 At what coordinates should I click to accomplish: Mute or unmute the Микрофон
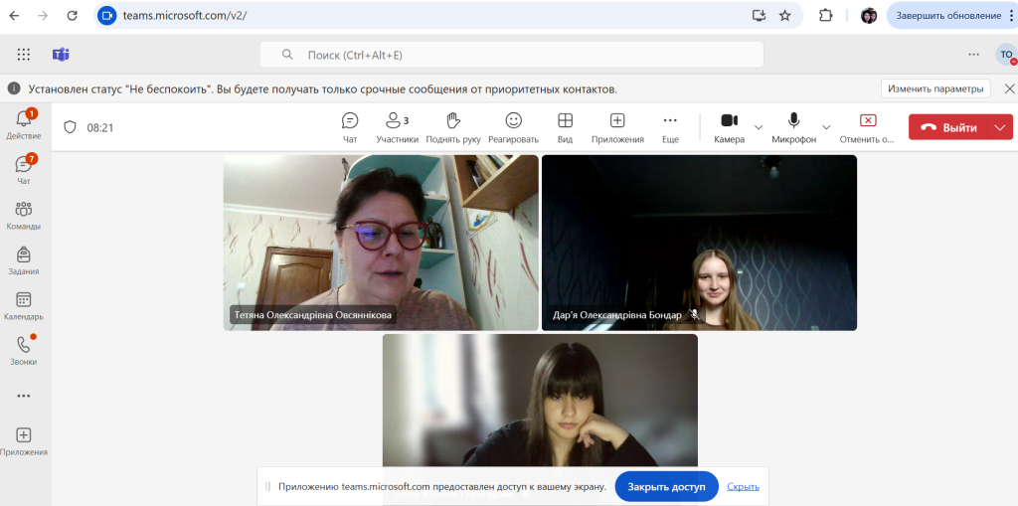(793, 126)
